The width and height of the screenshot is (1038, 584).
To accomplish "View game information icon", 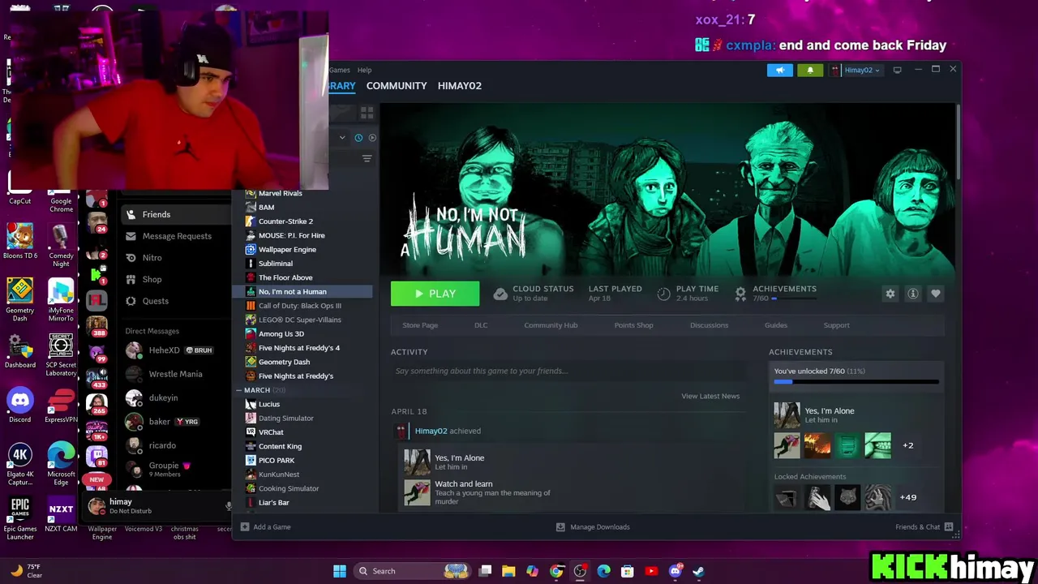I will (913, 294).
